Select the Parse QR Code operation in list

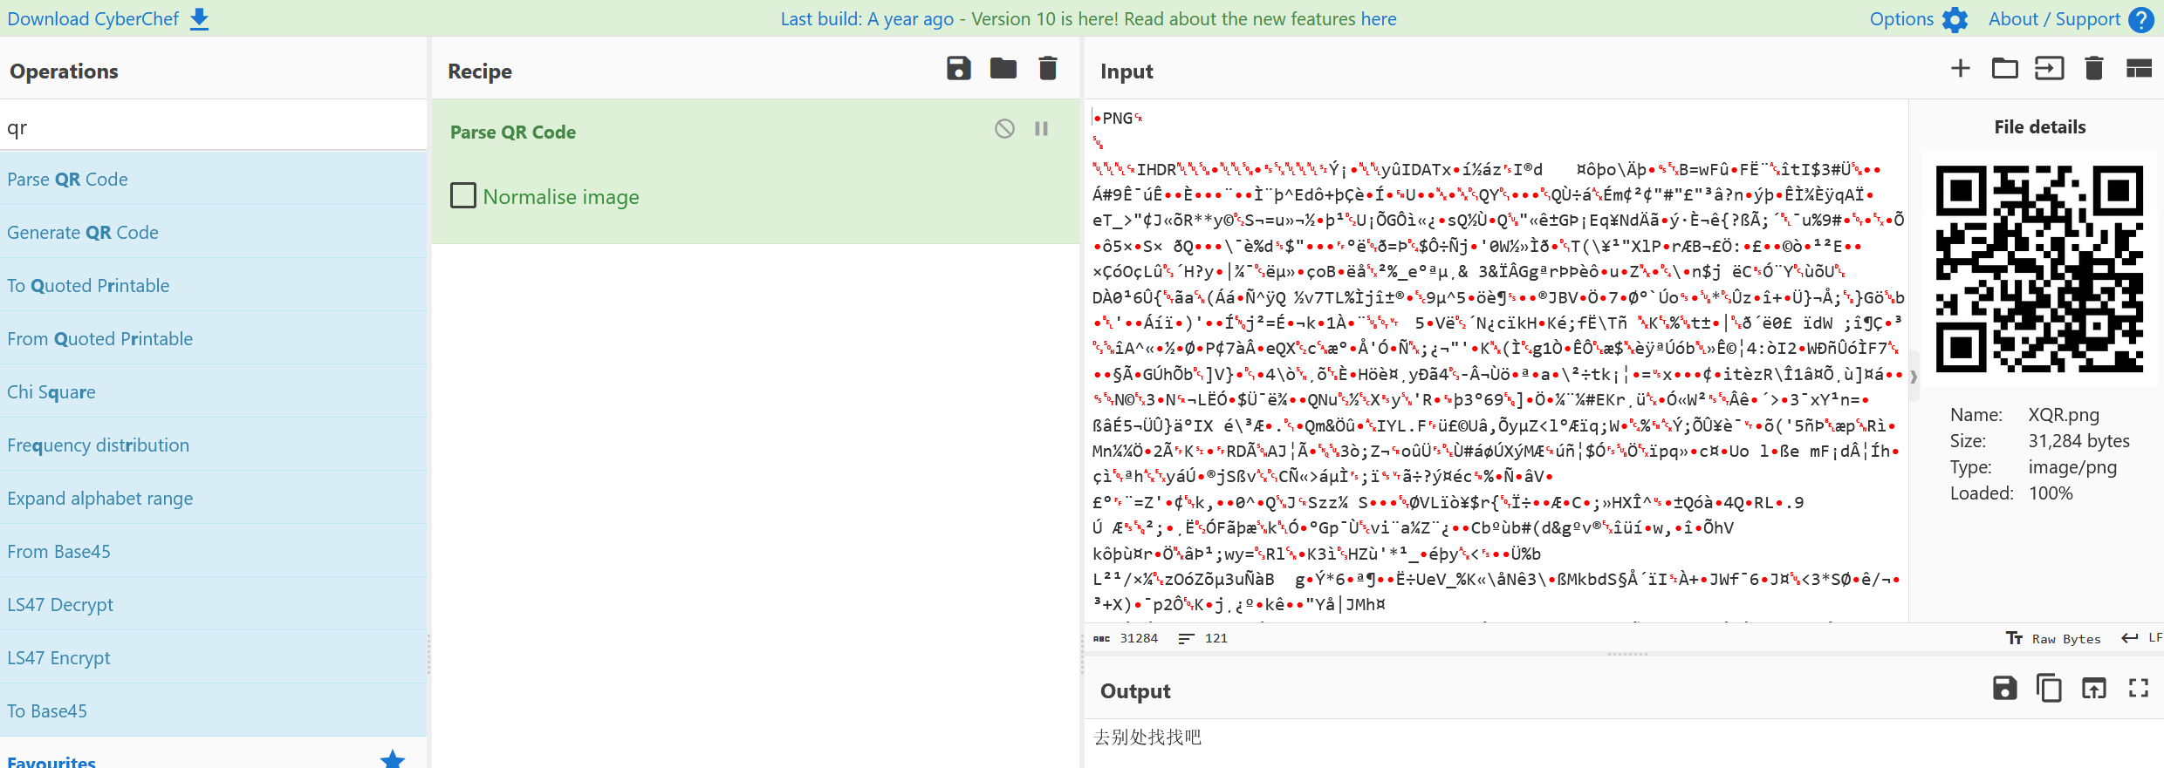(214, 179)
